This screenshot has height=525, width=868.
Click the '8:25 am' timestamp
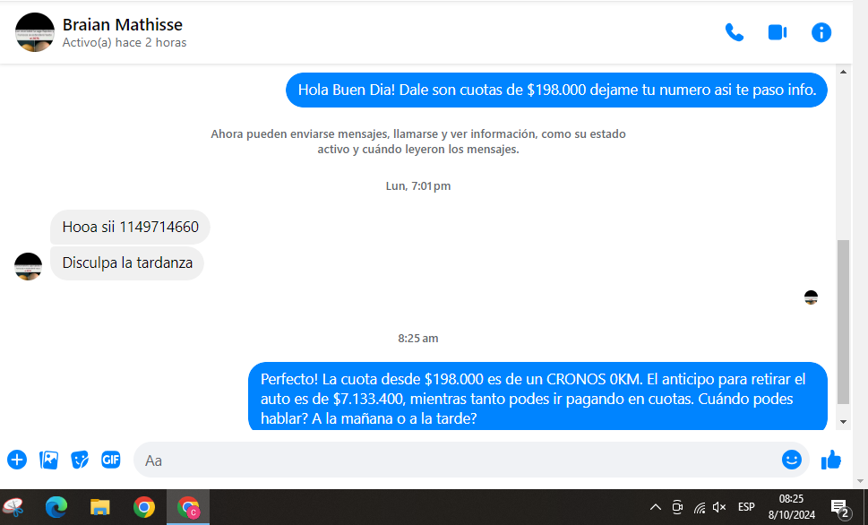pos(418,339)
